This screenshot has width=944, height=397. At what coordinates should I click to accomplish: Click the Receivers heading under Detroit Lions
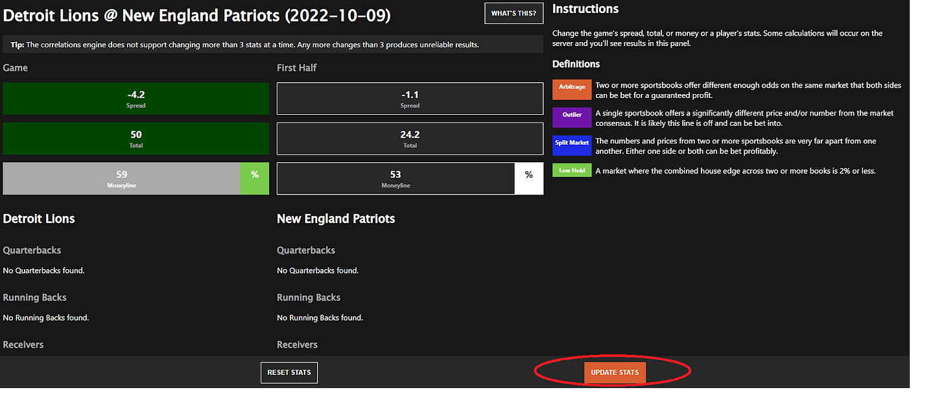tap(23, 344)
